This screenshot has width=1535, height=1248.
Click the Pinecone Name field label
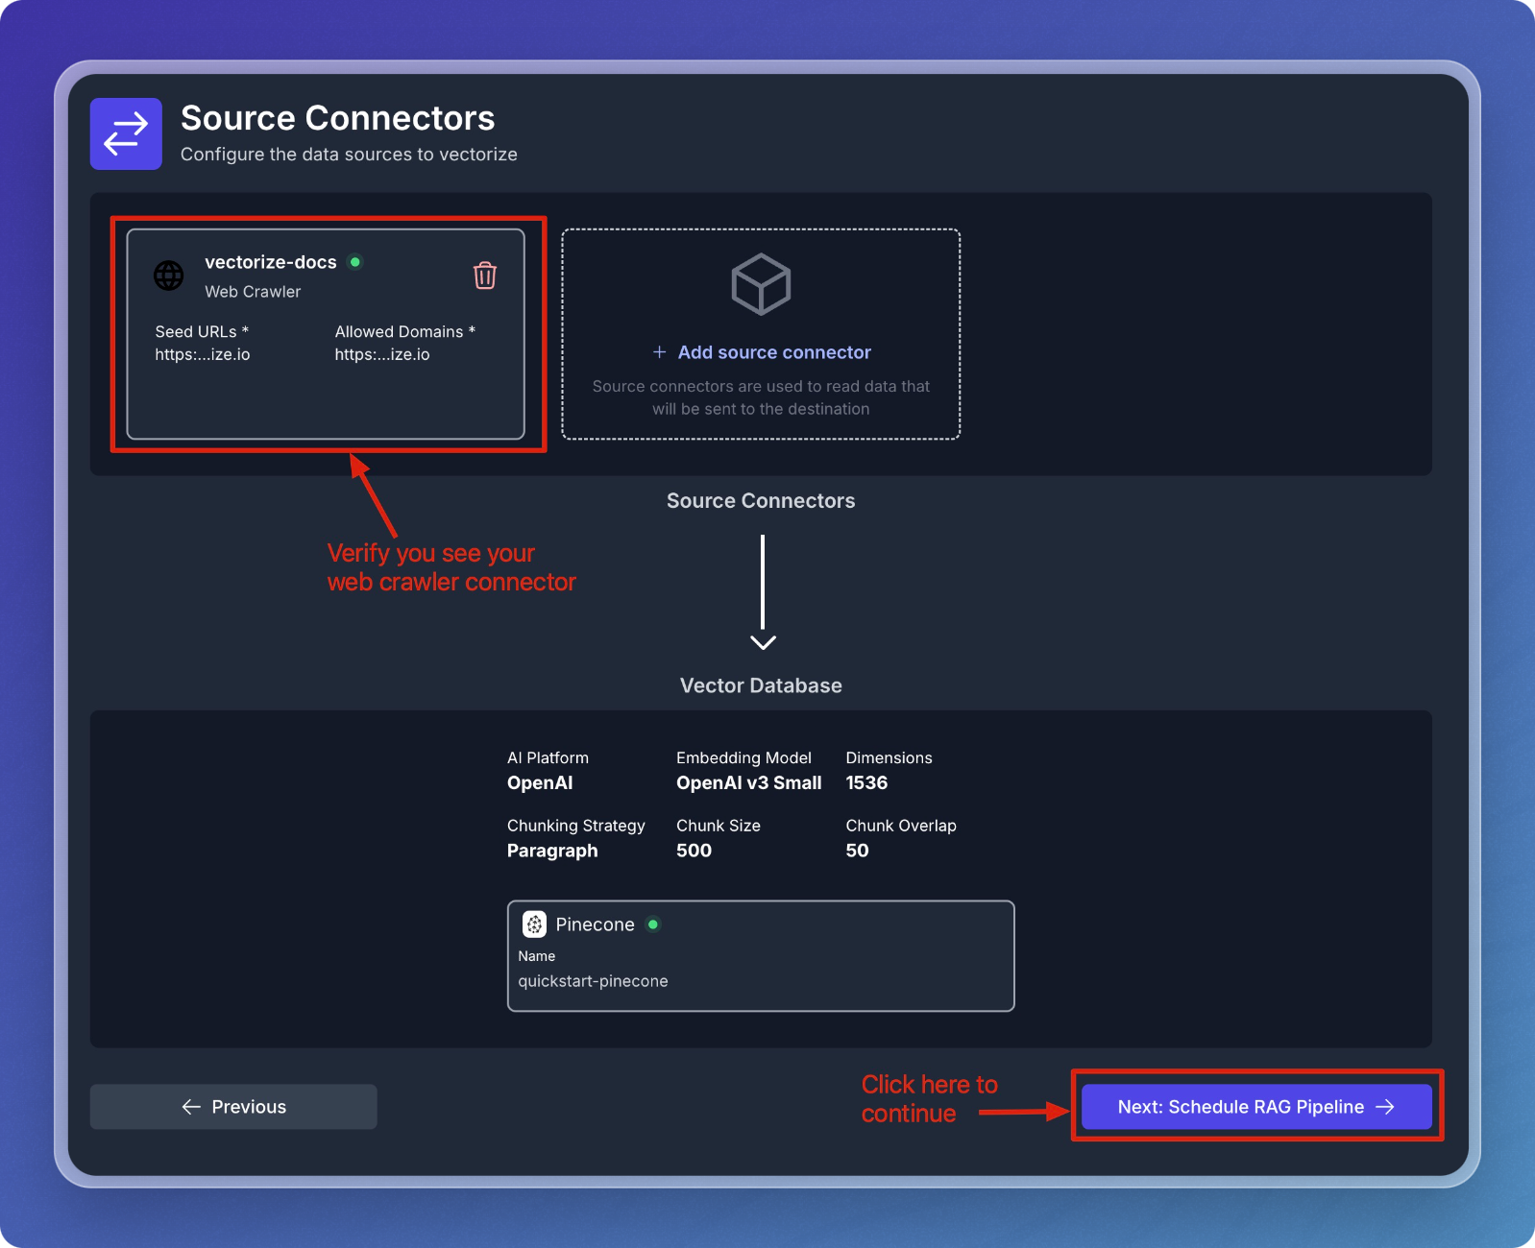tap(536, 956)
